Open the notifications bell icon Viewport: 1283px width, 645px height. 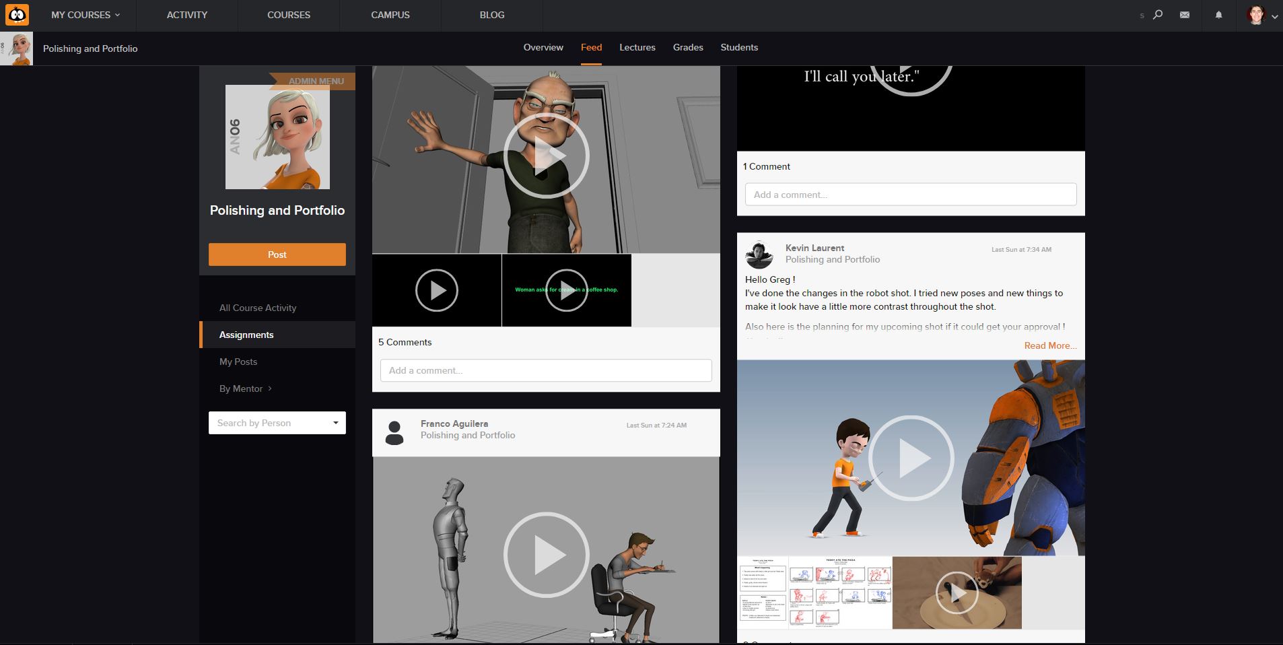click(x=1218, y=15)
